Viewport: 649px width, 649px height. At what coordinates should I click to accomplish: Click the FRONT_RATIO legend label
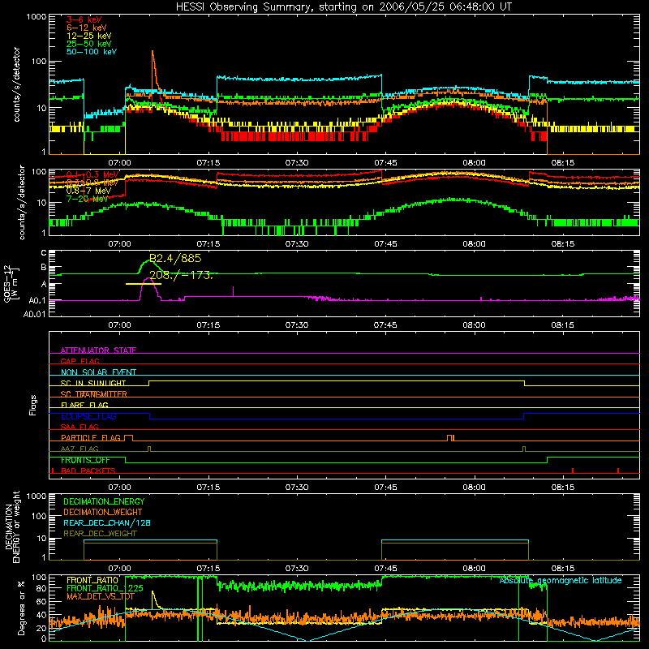(92, 580)
